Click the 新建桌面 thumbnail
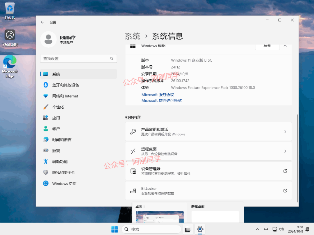The image size is (314, 235). tap(215, 217)
